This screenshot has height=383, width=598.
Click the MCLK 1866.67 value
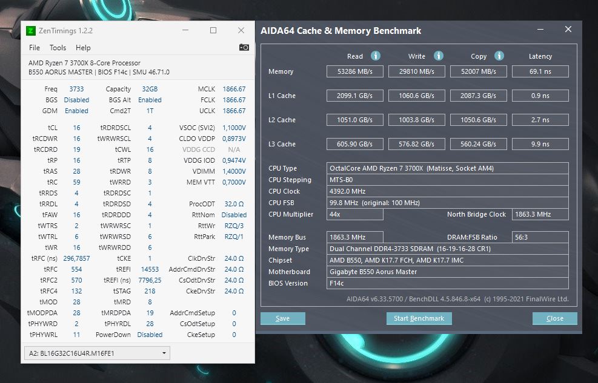point(234,89)
